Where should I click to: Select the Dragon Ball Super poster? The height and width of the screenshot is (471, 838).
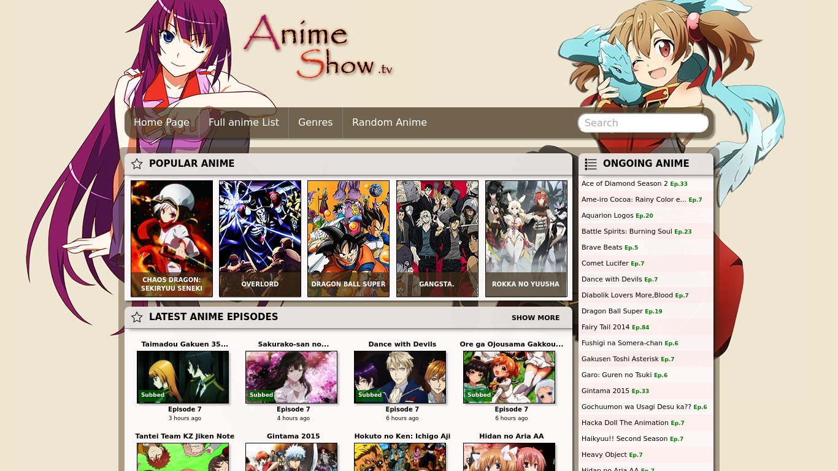[348, 238]
